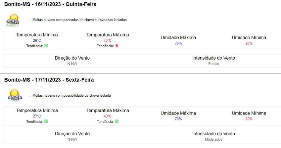The width and height of the screenshot is (281, 148).
Task: Click Thursday's N-NW wind direction value
Action: (x=72, y=64)
